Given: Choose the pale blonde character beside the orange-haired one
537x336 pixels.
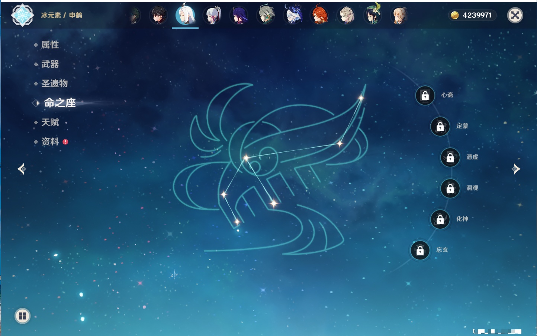Looking at the screenshot, I should pyautogui.click(x=346, y=15).
